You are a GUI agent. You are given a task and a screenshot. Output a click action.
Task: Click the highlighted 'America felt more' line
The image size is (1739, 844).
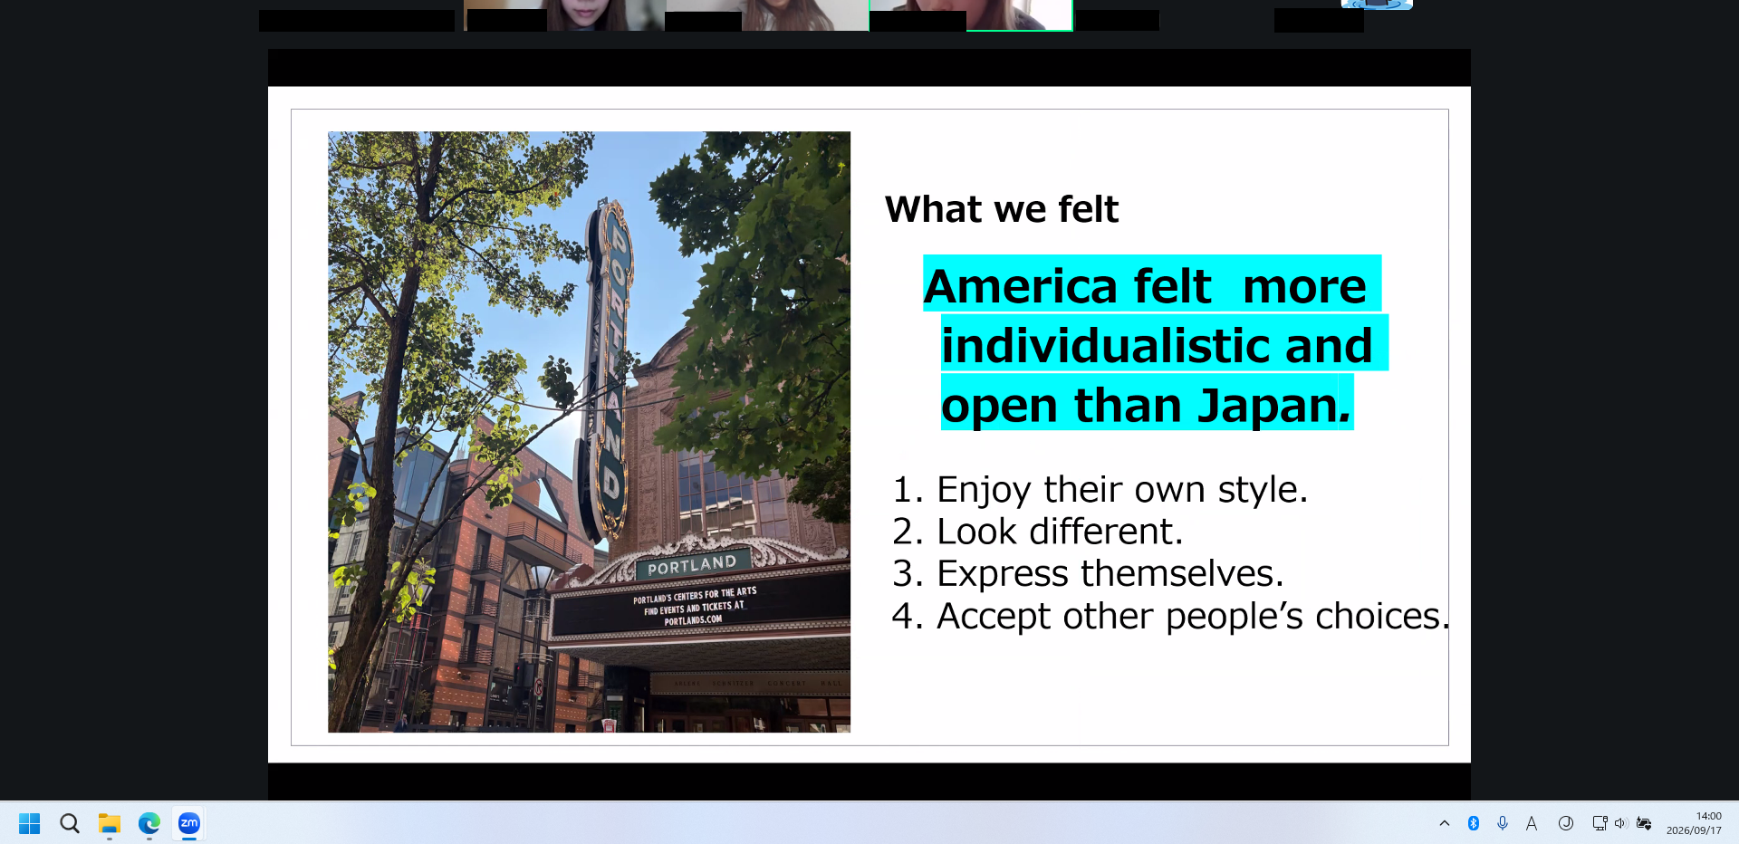pos(1152,284)
